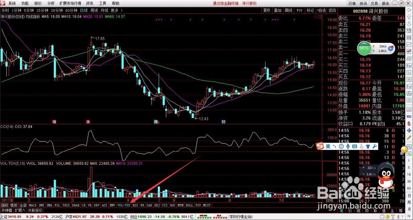The width and height of the screenshot is (413, 220).
Task: Click the QQ penguin floating icon
Action: pyautogui.click(x=386, y=177)
